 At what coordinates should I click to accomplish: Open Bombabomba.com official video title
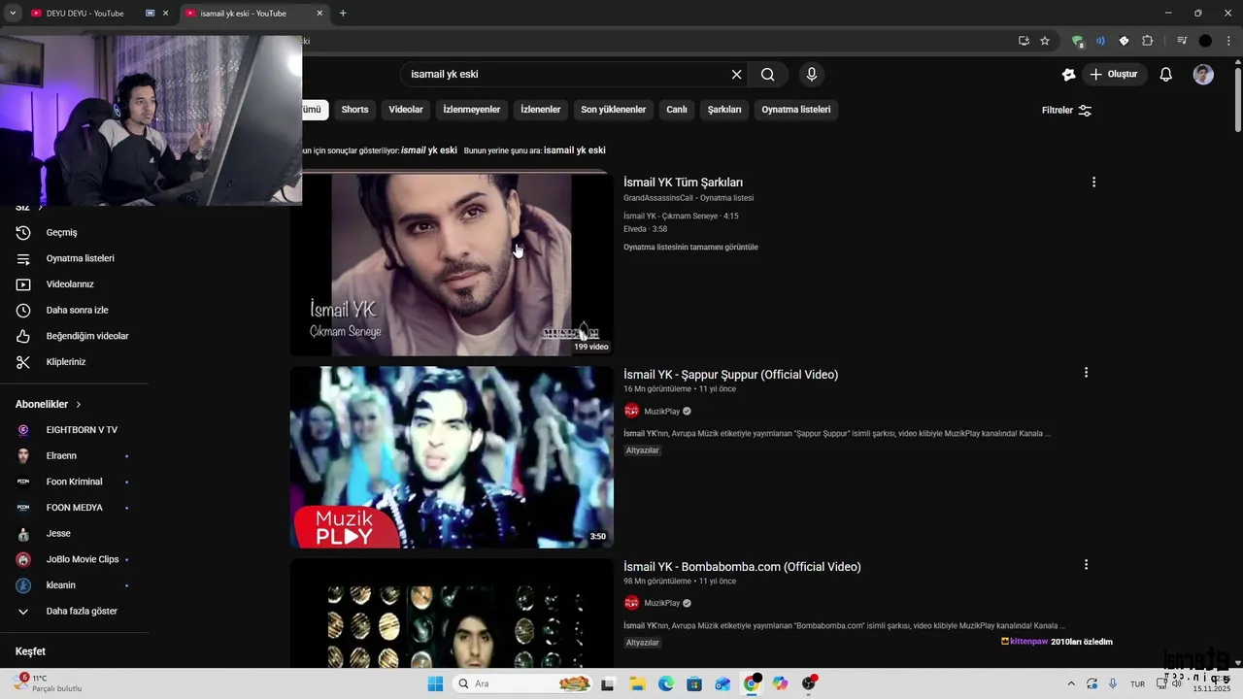742,567
